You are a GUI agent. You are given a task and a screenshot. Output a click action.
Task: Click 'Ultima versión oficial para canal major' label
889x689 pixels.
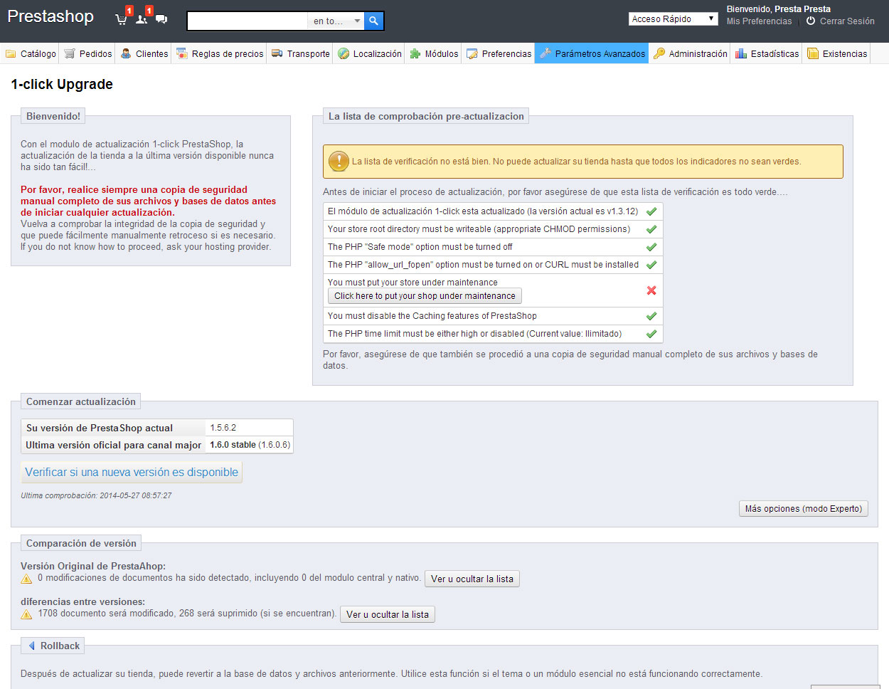[114, 445]
